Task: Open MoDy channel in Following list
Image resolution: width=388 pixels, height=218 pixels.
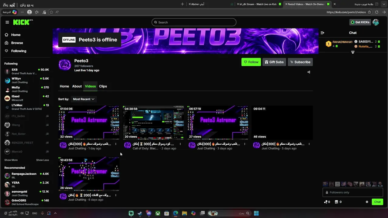Action: tap(27, 89)
